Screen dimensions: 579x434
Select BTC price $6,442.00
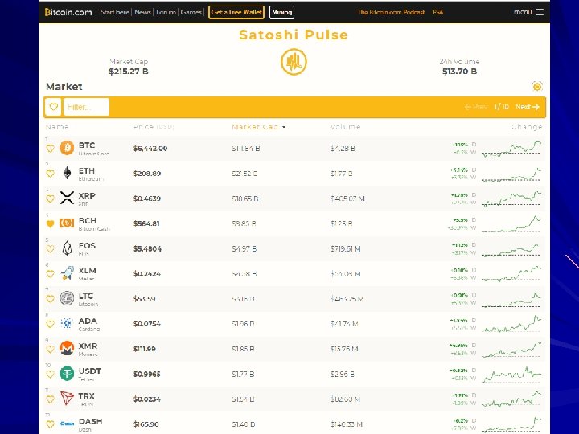tap(150, 149)
